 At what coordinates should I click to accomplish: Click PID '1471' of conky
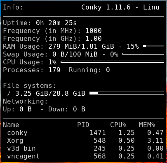tap(98, 133)
